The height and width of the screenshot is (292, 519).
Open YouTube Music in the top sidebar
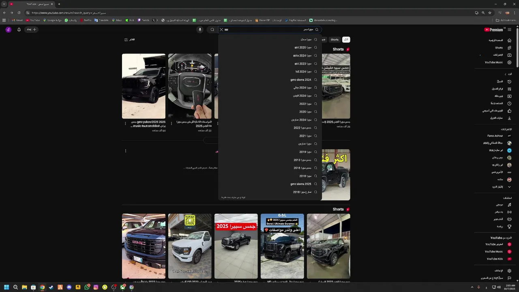click(498, 62)
